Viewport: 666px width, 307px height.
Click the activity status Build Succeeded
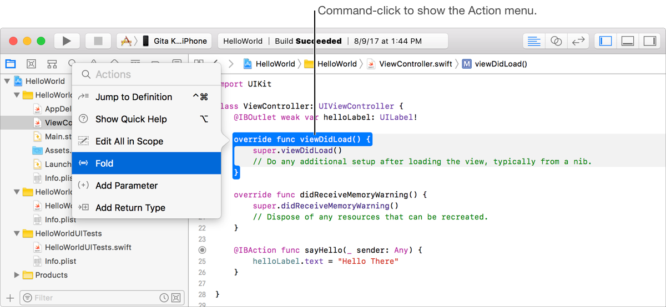(309, 41)
